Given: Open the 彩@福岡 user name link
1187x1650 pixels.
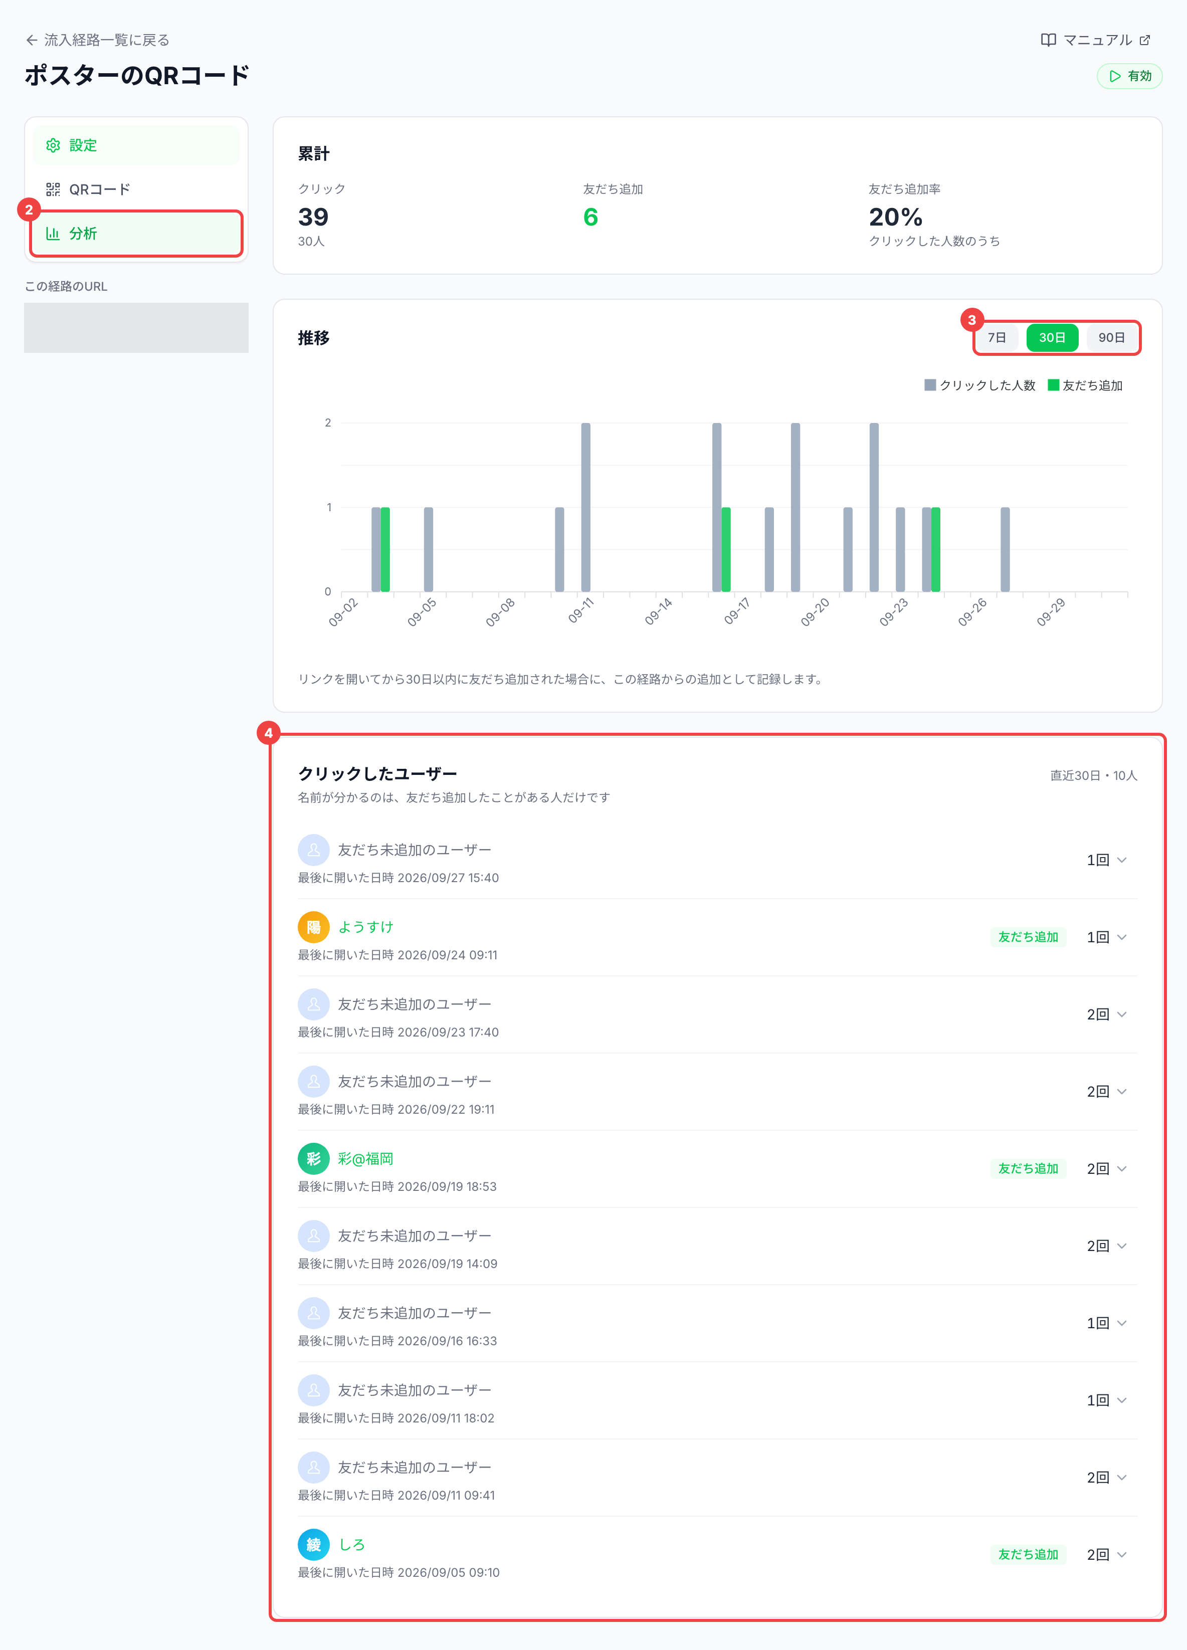Looking at the screenshot, I should click(365, 1158).
